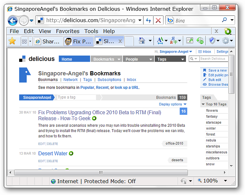This screenshot has width=245, height=195.
Task: Open the search provider dropdown arrow
Action: click(232, 20)
